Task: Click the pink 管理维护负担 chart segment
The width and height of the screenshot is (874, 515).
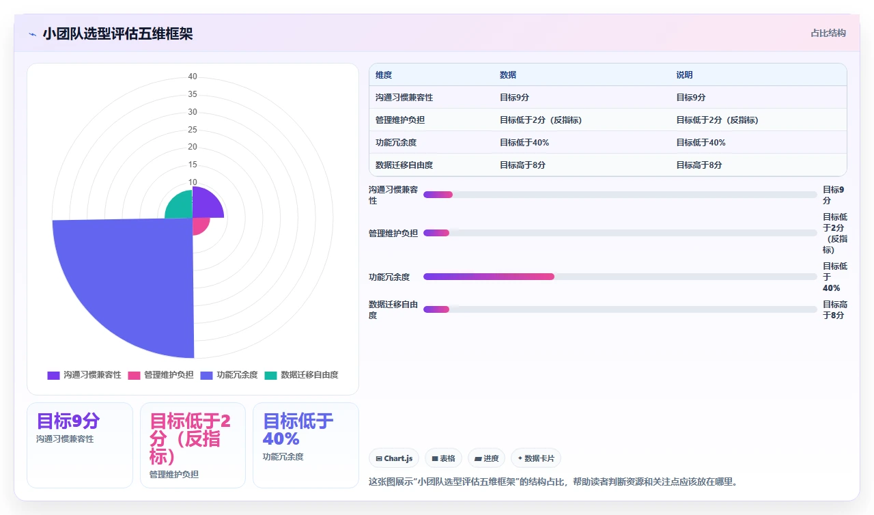Action: 200,226
